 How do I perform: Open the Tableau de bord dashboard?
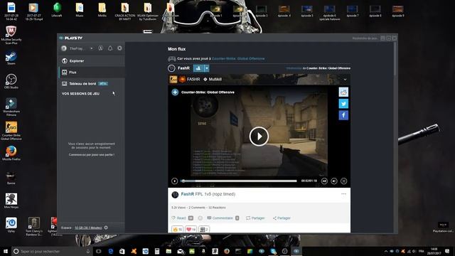click(x=92, y=84)
